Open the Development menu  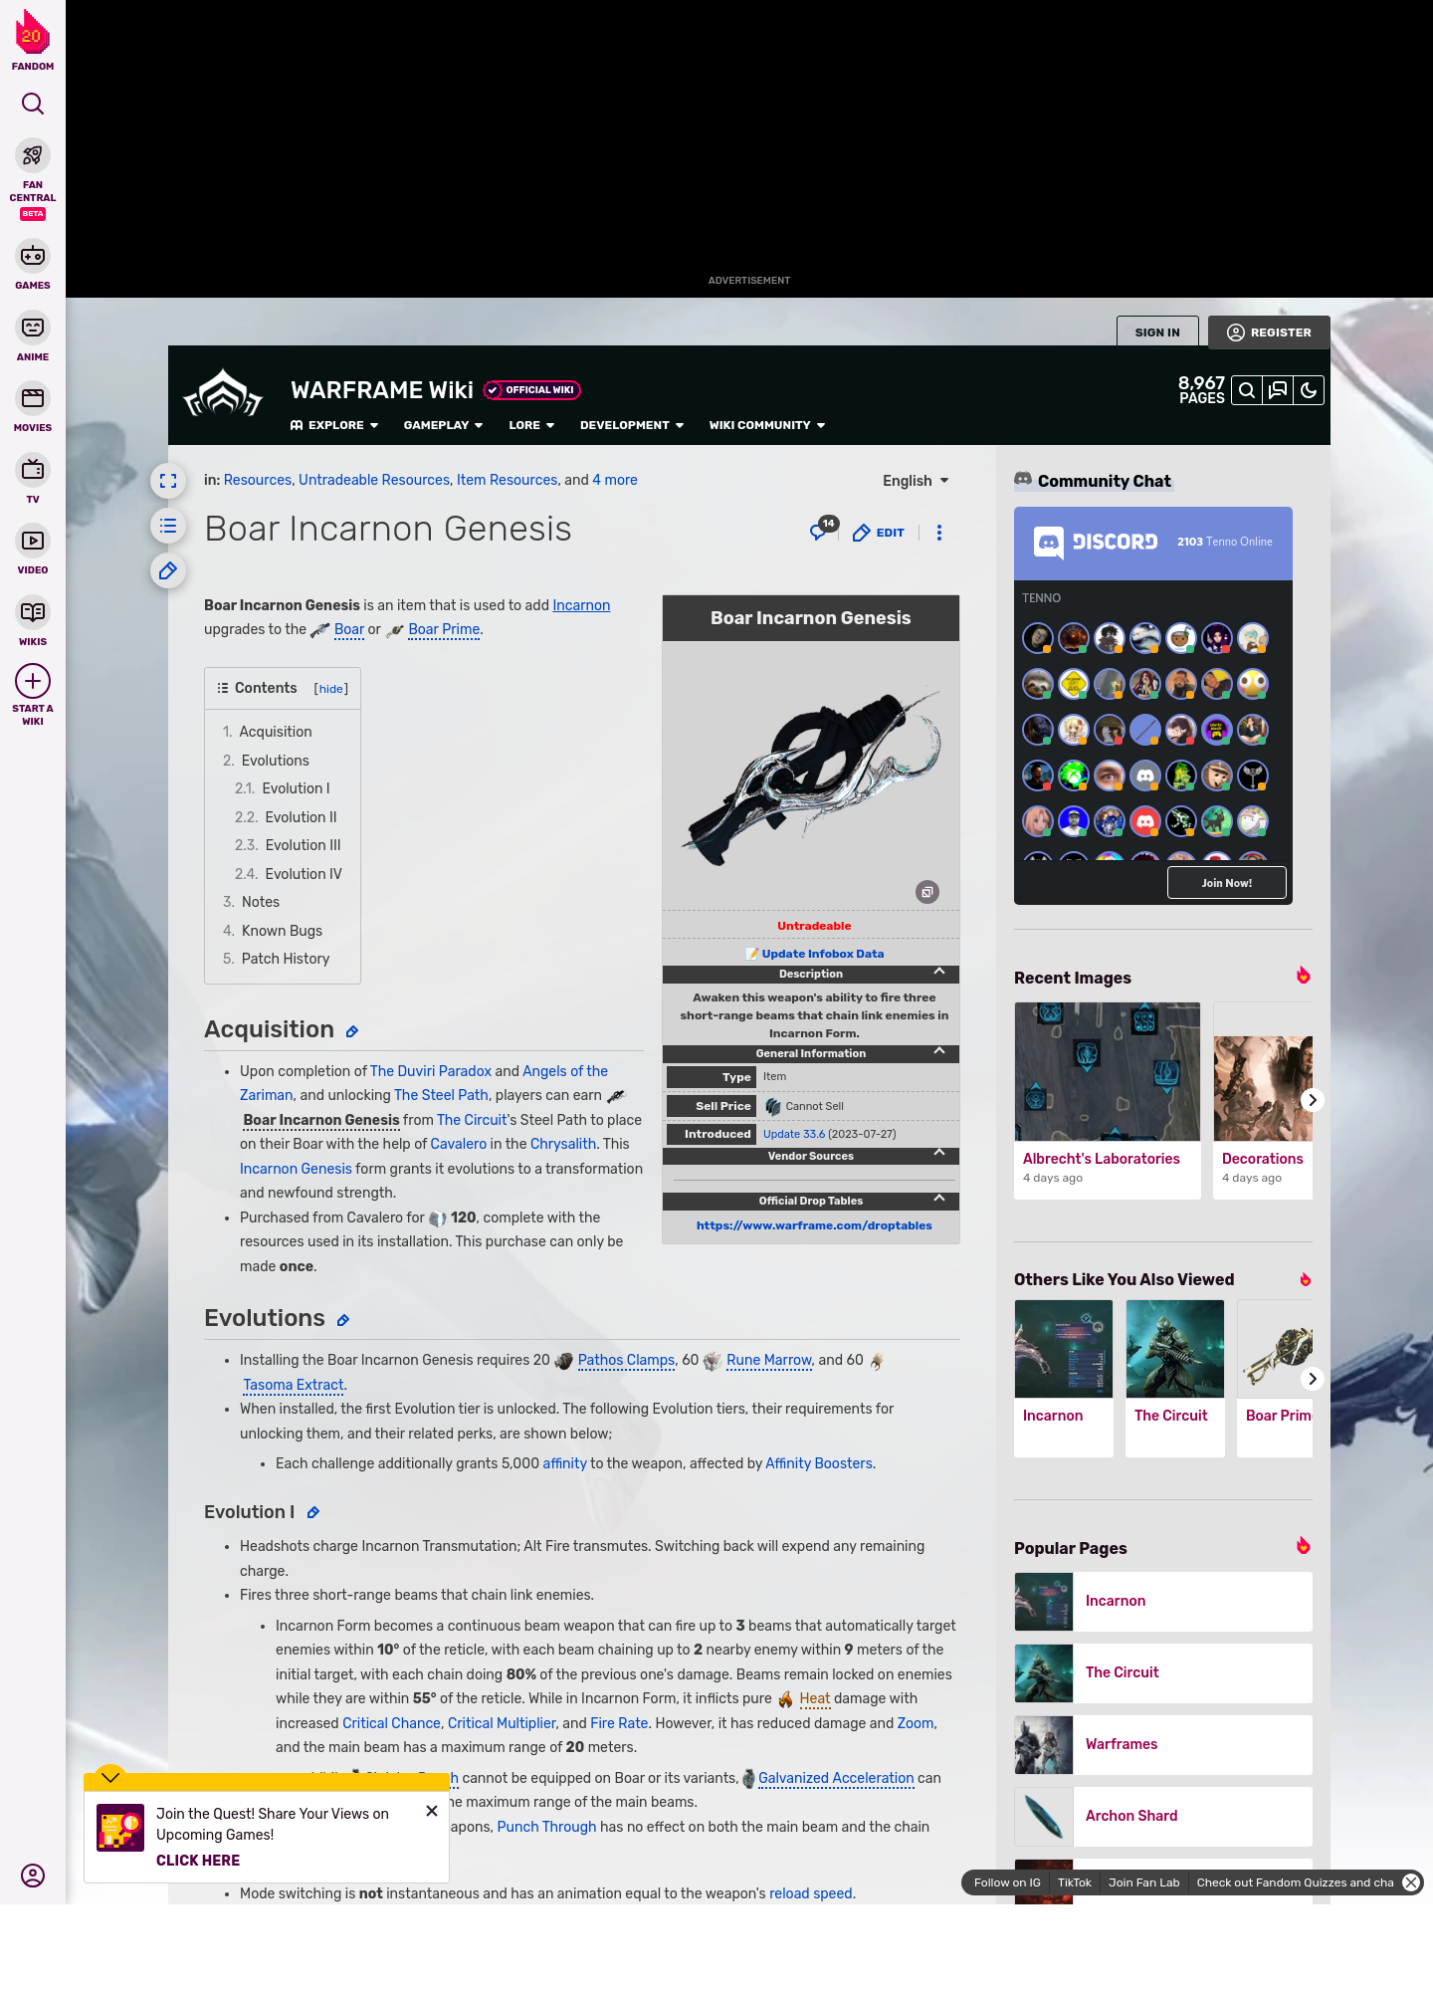[x=632, y=425]
